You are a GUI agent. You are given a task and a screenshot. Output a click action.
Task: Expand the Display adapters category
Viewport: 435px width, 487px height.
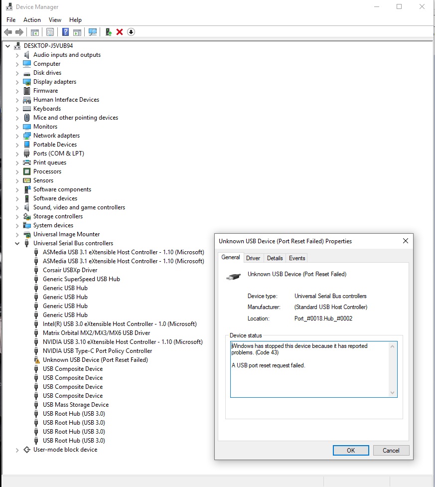[17, 82]
